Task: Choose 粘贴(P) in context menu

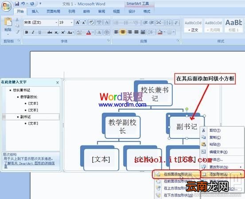Action: point(215,145)
